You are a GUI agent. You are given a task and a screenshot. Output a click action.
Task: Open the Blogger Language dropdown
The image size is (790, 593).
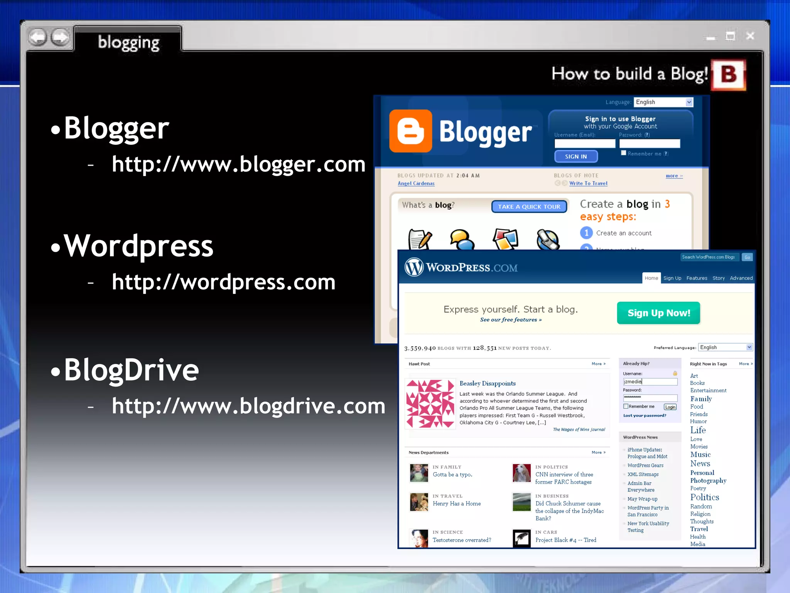pyautogui.click(x=663, y=102)
